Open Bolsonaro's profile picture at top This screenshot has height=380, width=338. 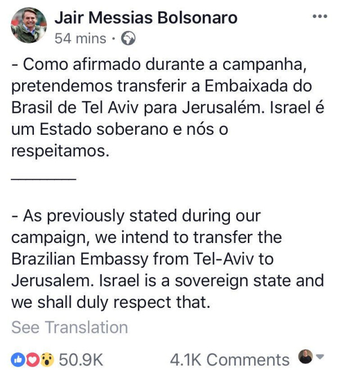tap(28, 25)
